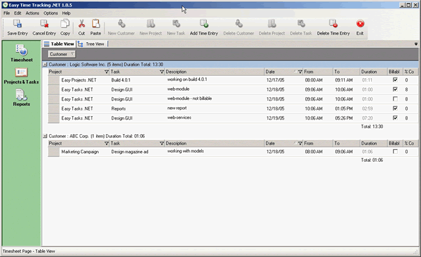Click the New Task toolbar icon
Screen dimensions: 421x257
point(176,24)
